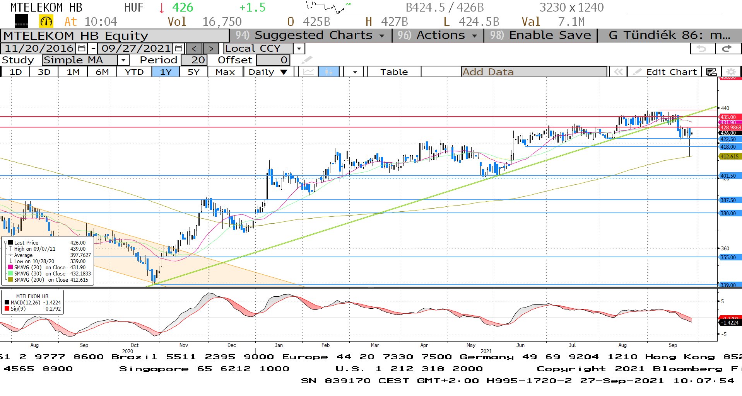Viewport: 742px width, 396px height.
Task: Open the end date calendar picker
Action: point(178,49)
